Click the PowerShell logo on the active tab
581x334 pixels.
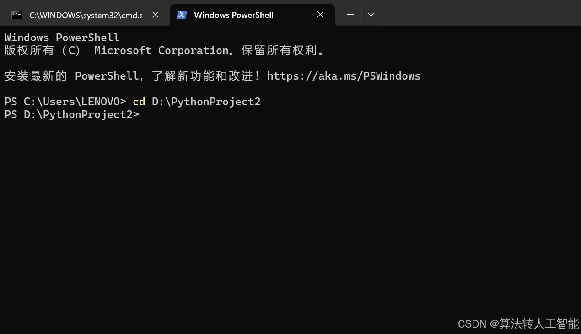pyautogui.click(x=182, y=14)
